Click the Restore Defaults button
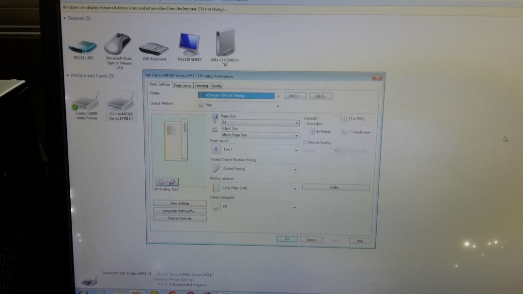Screen dimensions: 523x294 tap(180, 218)
